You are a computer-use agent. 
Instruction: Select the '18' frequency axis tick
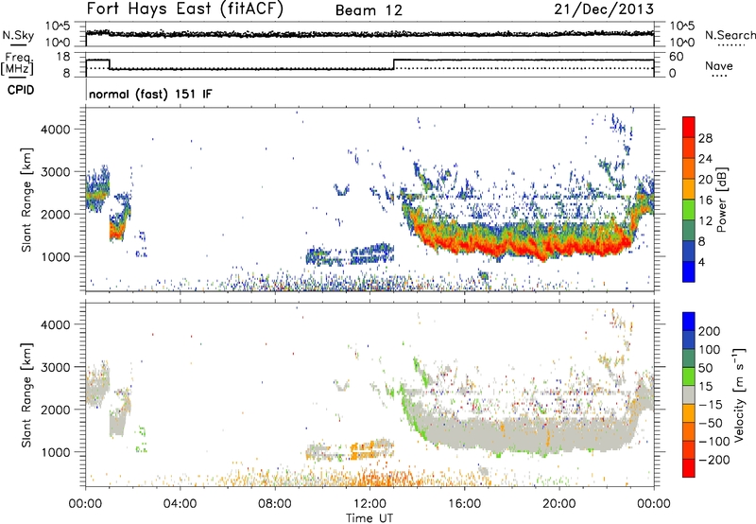(x=63, y=57)
